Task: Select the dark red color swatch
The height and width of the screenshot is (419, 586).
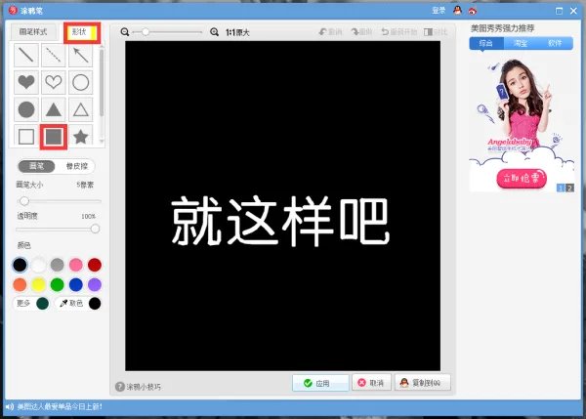Action: (x=95, y=265)
